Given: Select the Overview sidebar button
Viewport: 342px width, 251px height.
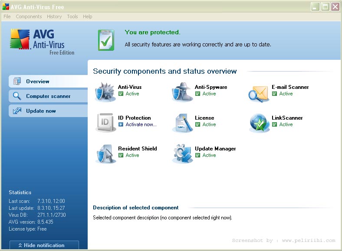Looking at the screenshot, I should 48,81.
